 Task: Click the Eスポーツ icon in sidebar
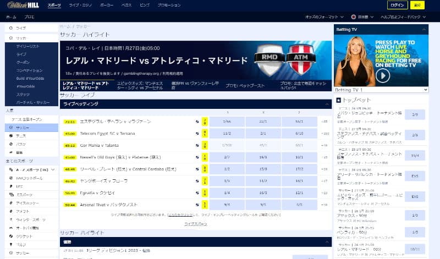tap(11, 195)
